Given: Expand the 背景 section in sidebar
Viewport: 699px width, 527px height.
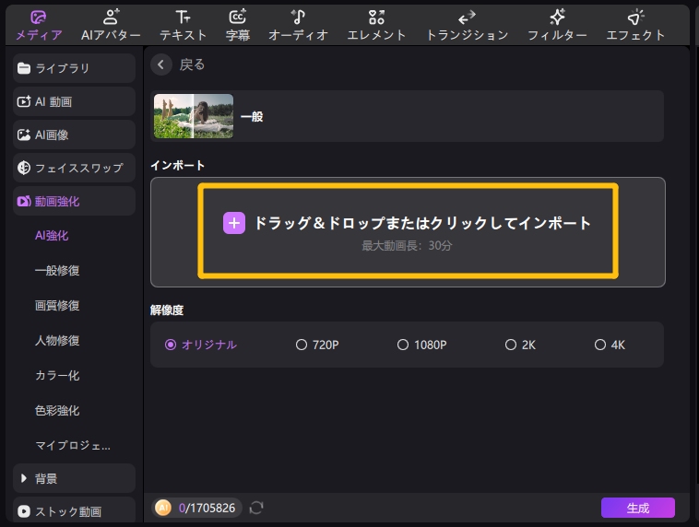Looking at the screenshot, I should coord(74,478).
